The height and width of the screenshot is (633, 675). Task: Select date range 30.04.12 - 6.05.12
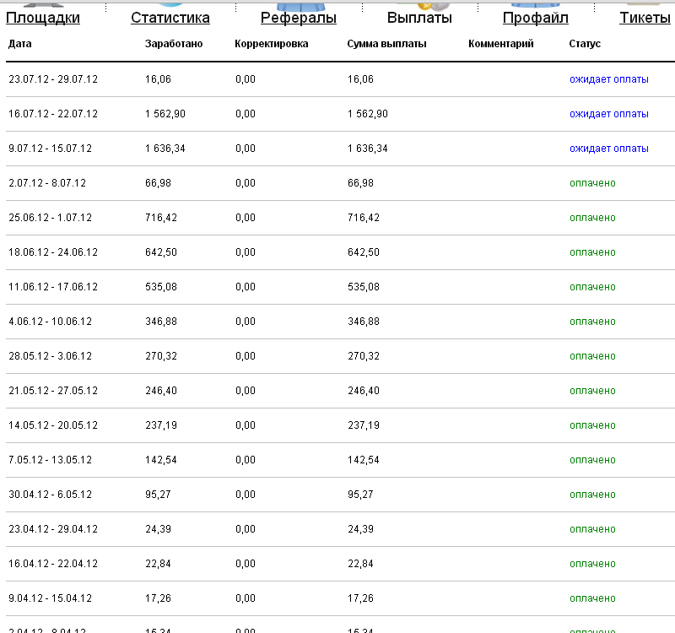50,495
